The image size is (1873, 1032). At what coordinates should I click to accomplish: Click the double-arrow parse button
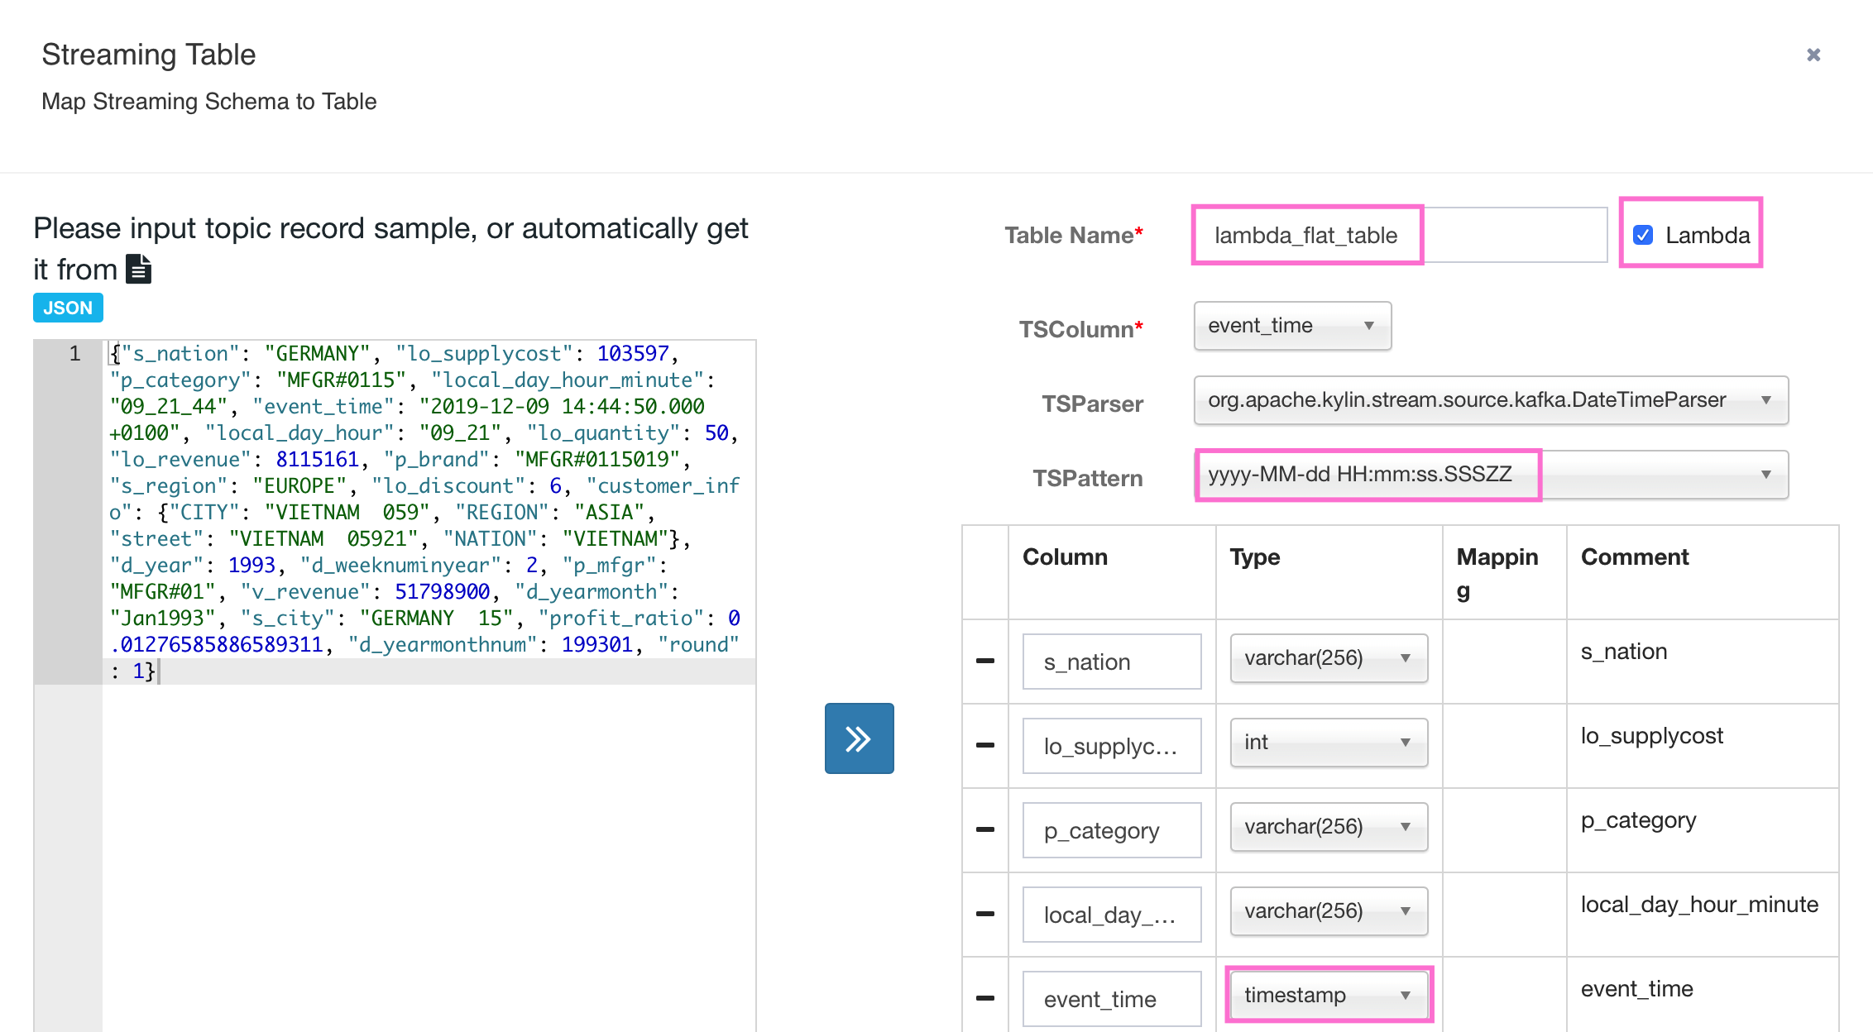[x=859, y=738]
